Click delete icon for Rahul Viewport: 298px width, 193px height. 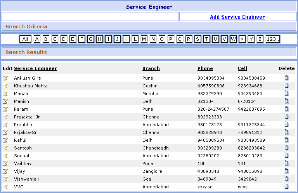(x=286, y=140)
